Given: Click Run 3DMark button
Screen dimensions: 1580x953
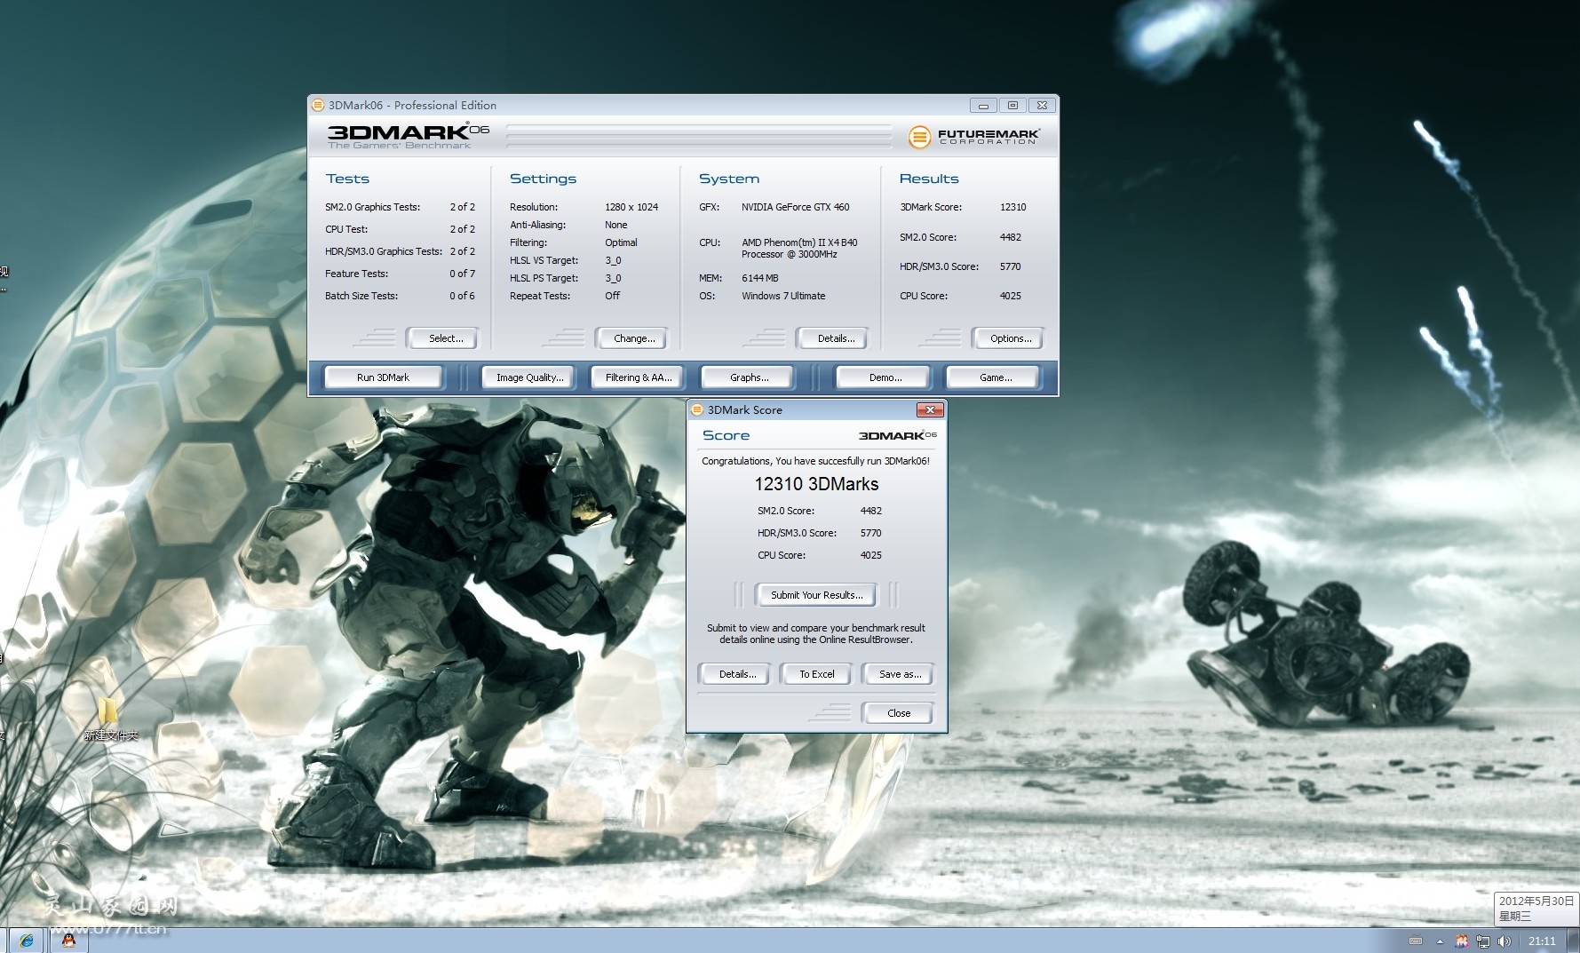Looking at the screenshot, I should click(x=383, y=377).
